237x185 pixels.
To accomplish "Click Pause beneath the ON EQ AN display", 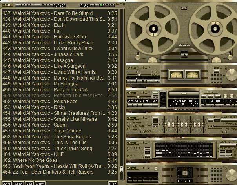I will pos(218,105).
